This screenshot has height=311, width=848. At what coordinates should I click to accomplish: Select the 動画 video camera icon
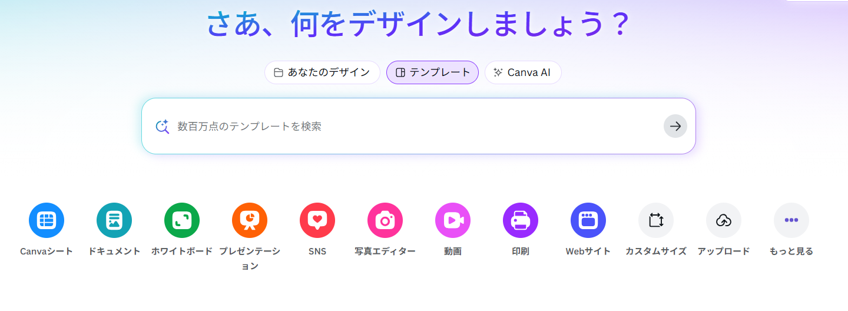[x=453, y=220]
